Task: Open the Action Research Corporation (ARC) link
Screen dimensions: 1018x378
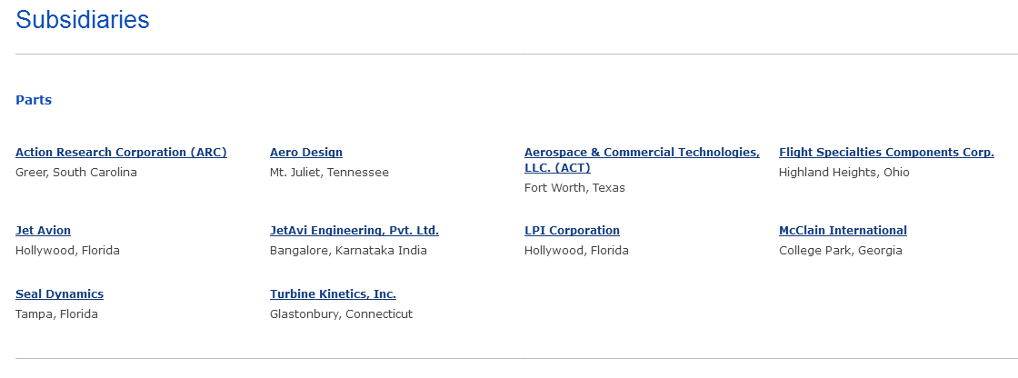Action: click(x=122, y=153)
